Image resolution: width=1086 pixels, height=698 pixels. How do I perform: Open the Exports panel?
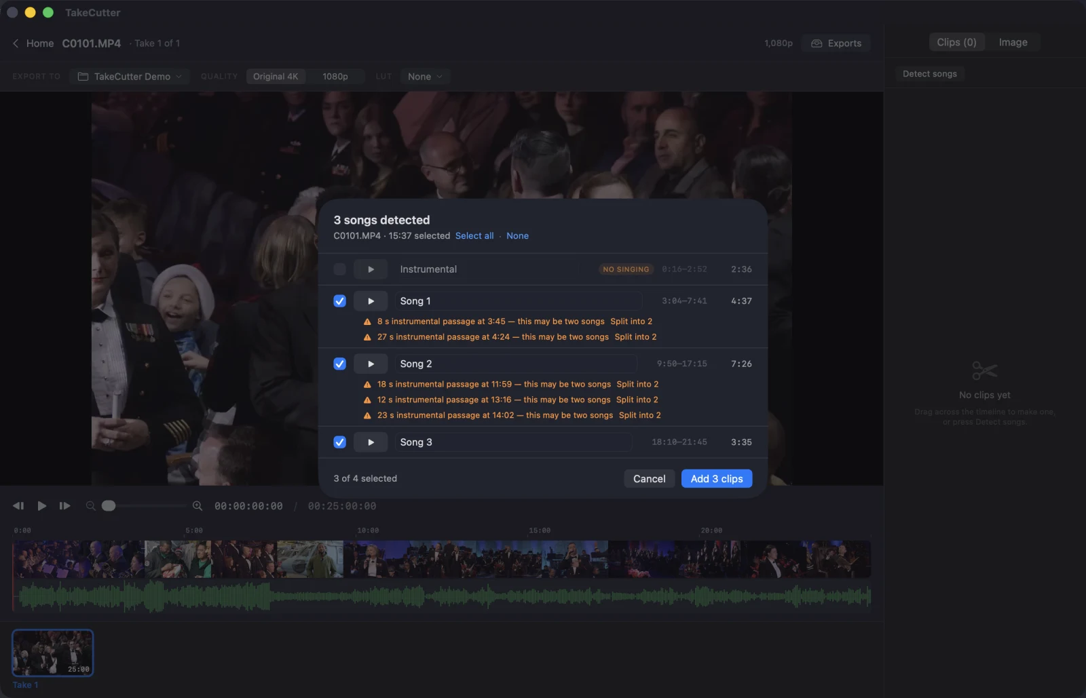point(836,43)
